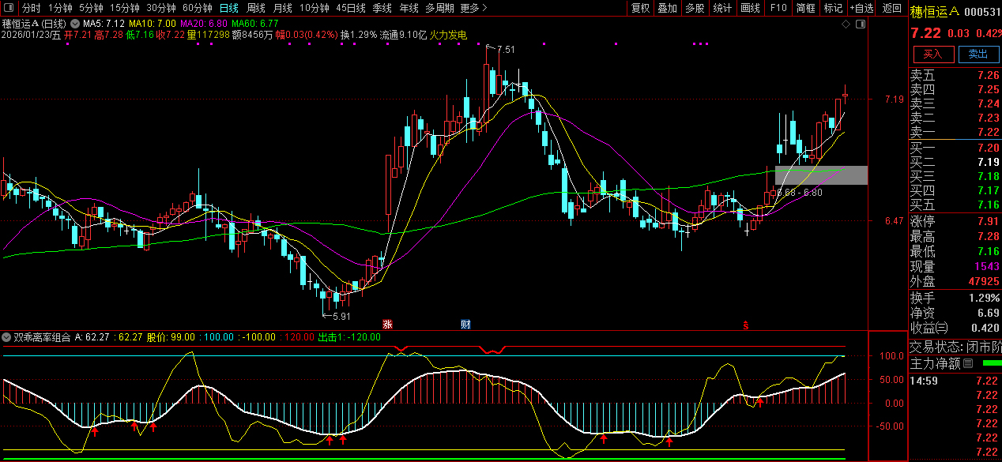The height and width of the screenshot is (462, 1002).
Task: Expand the 双乖离率组合 indicator dropdown
Action: coord(7,337)
